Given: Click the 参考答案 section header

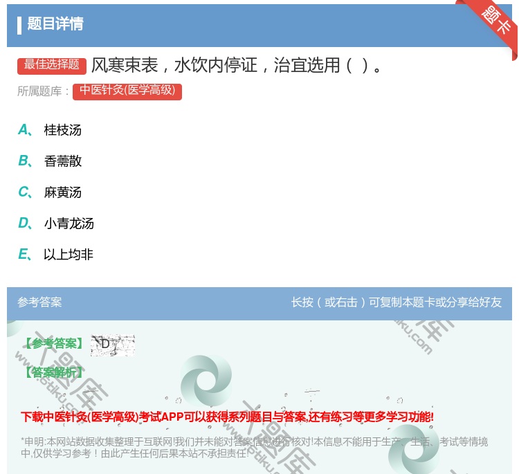Looking at the screenshot, I should coord(39,302).
